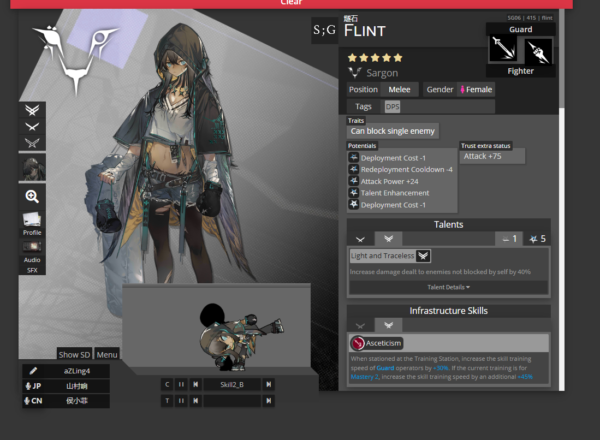Go to previous animation before Skill2_B
600x440 pixels.
click(x=195, y=384)
